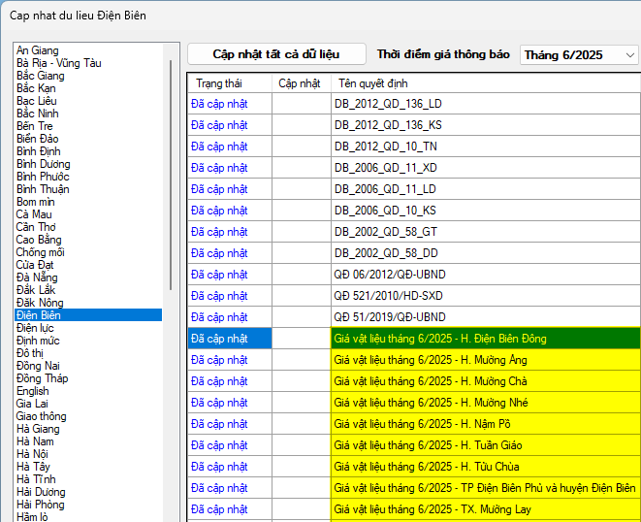Select material price row 'TX. Mường Lay'
Viewport: 641px width, 522px height.
(x=414, y=509)
